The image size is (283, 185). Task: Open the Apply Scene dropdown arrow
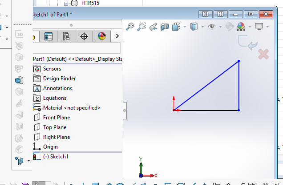249,28
